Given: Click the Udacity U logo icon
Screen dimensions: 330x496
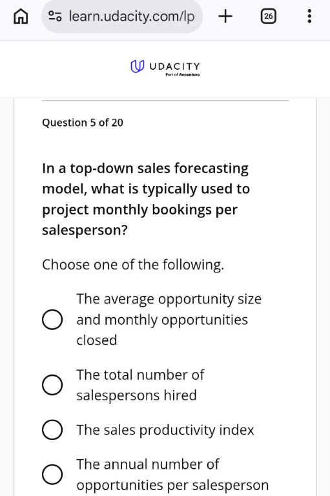Looking at the screenshot, I should click(138, 67).
